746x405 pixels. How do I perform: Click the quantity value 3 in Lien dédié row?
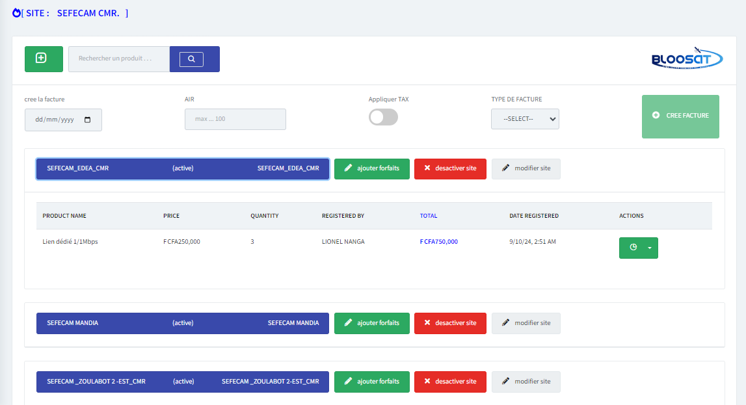[x=252, y=241]
